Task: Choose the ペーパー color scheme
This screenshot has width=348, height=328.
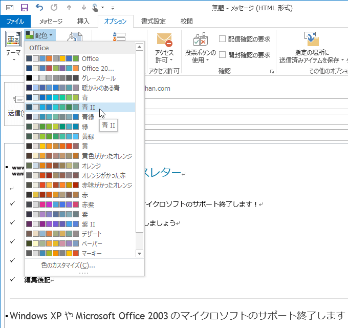Action: 80,243
